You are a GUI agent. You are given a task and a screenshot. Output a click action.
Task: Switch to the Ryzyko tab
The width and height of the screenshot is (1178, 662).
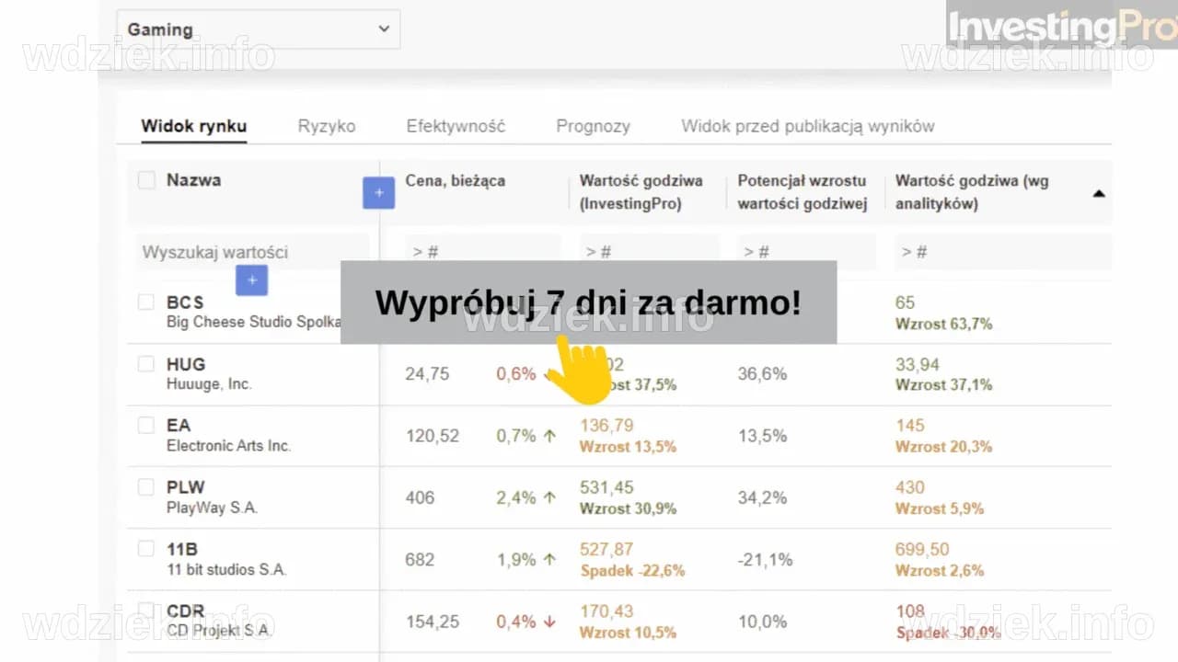(327, 126)
